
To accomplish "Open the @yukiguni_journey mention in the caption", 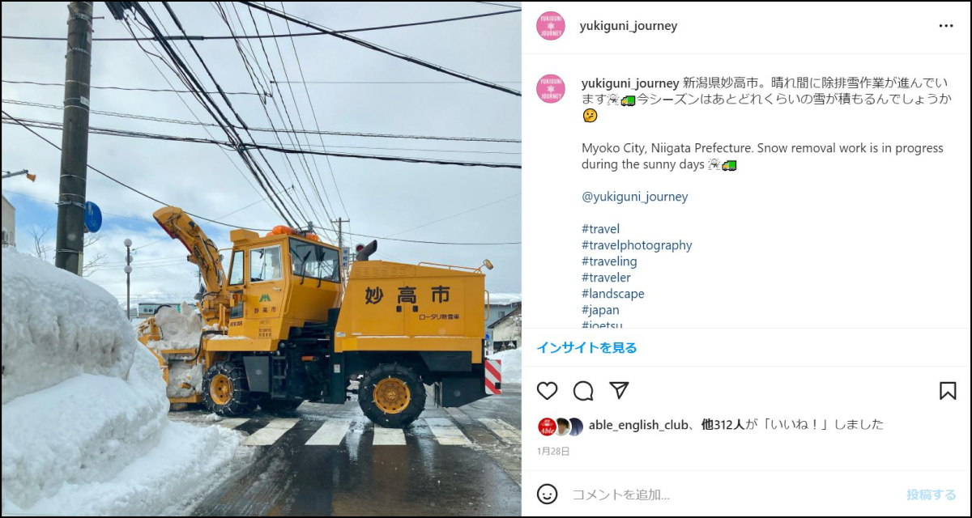I will (x=635, y=197).
